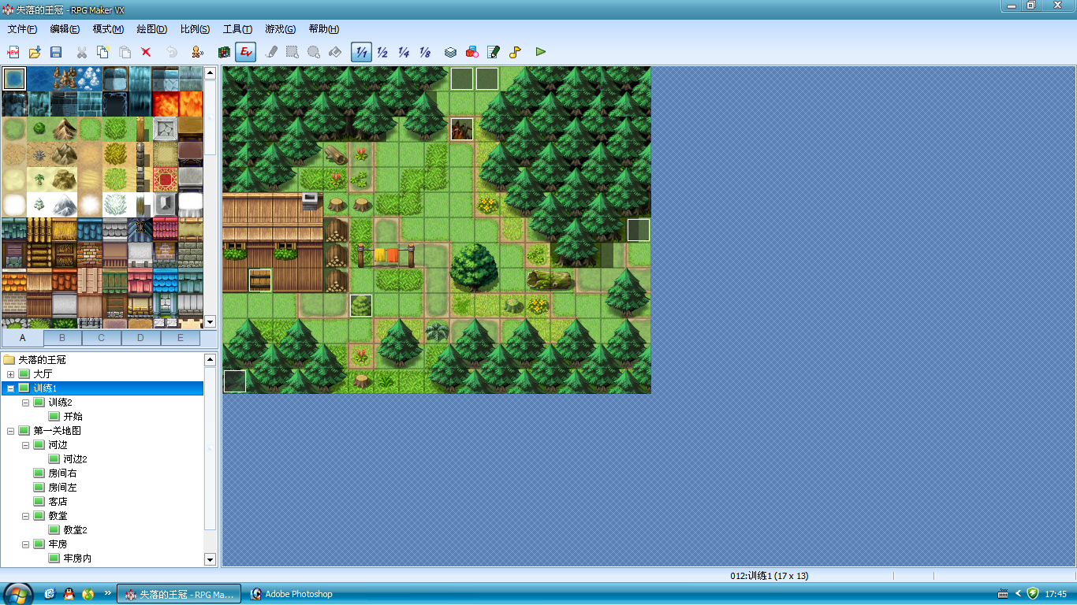This screenshot has width=1077, height=605.
Task: Expand the 大厅 map tree node
Action: 10,374
